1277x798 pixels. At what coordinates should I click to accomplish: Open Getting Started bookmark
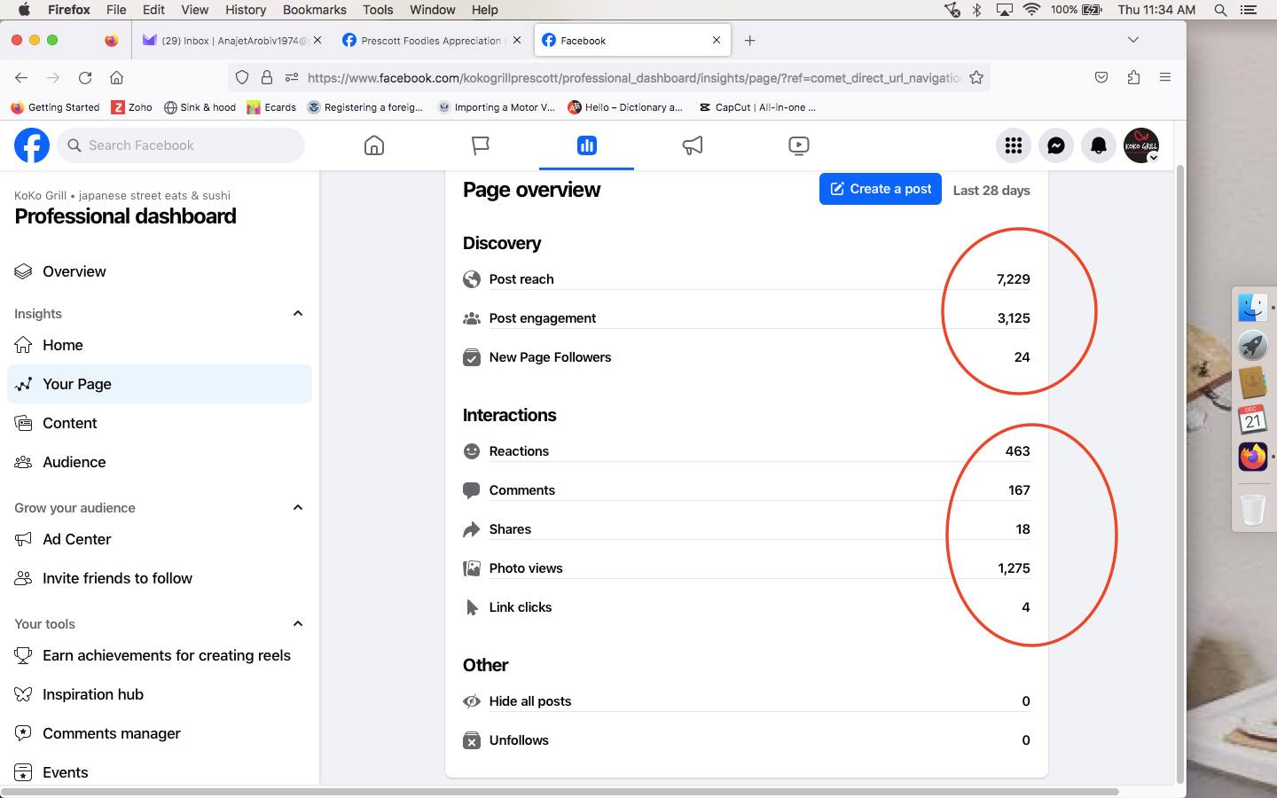coord(55,107)
